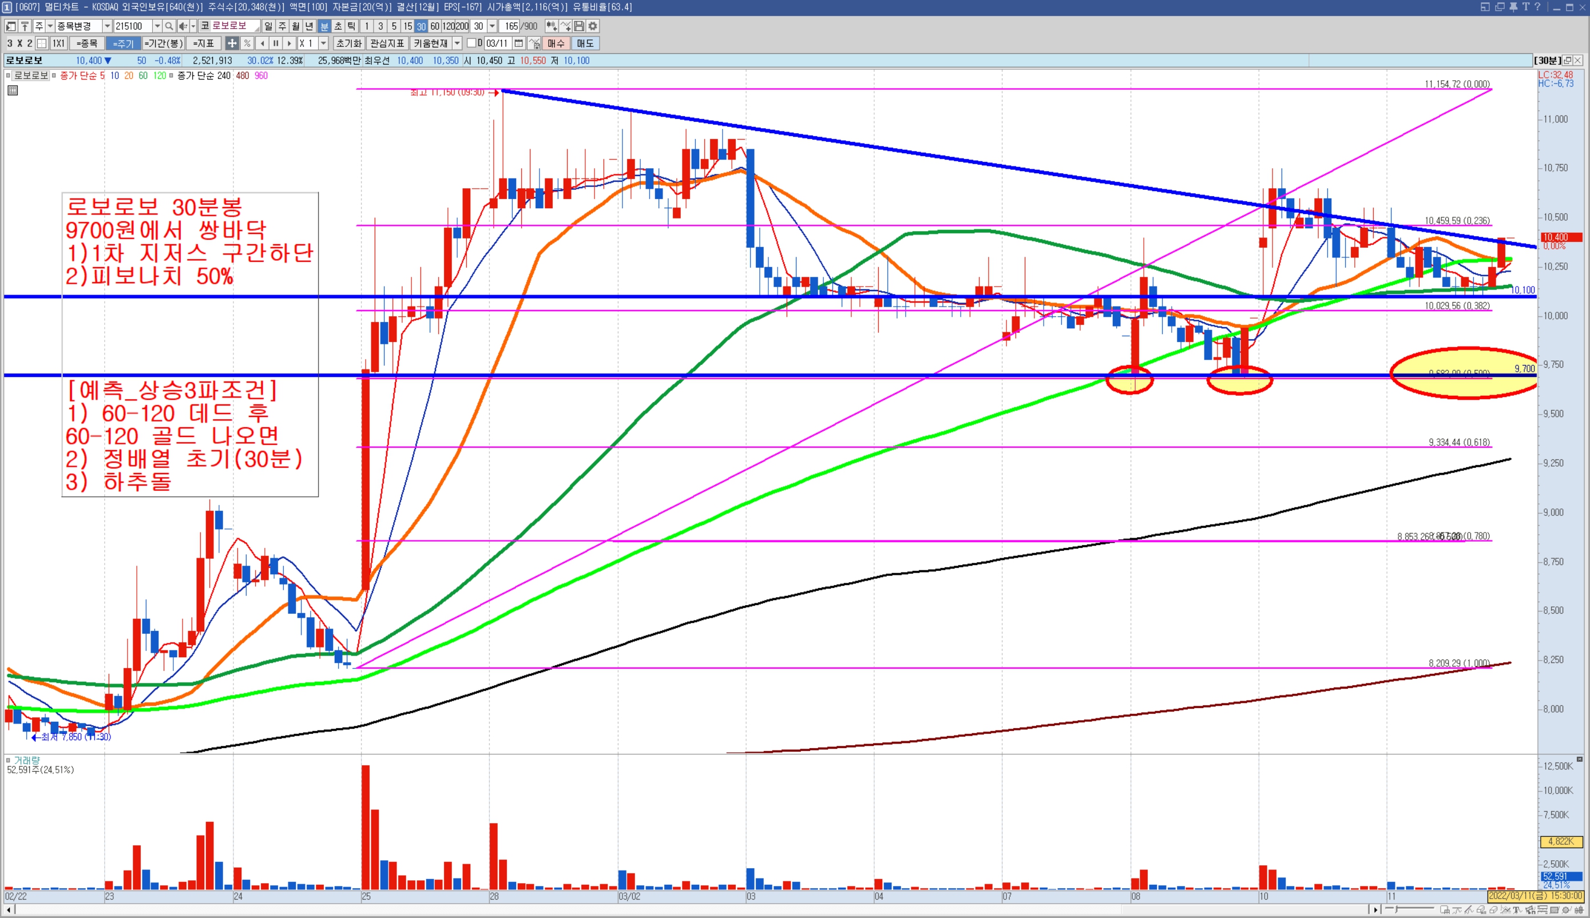Open the =종목 stock menu

[x=87, y=43]
